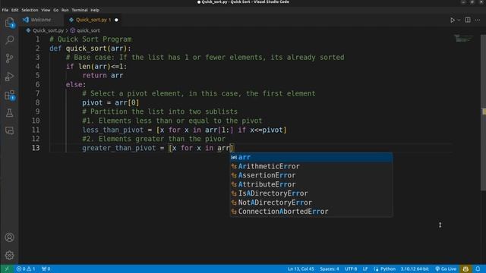Image resolution: width=486 pixels, height=273 pixels.
Task: Open More Actions ellipsis in editor toolbar
Action: click(478, 20)
